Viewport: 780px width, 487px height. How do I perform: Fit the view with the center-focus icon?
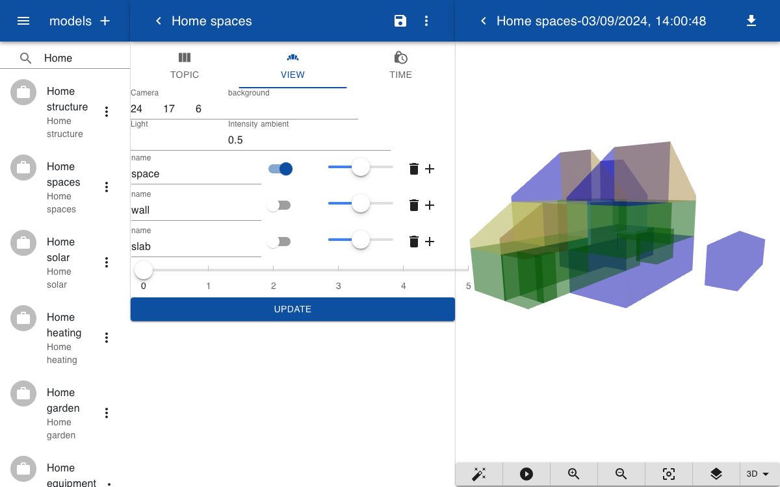[x=669, y=474]
